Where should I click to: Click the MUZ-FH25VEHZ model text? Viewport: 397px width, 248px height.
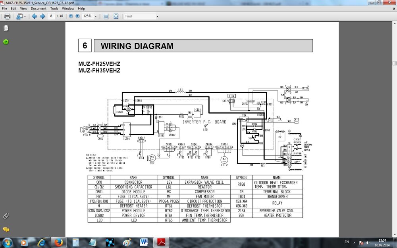[x=99, y=64]
